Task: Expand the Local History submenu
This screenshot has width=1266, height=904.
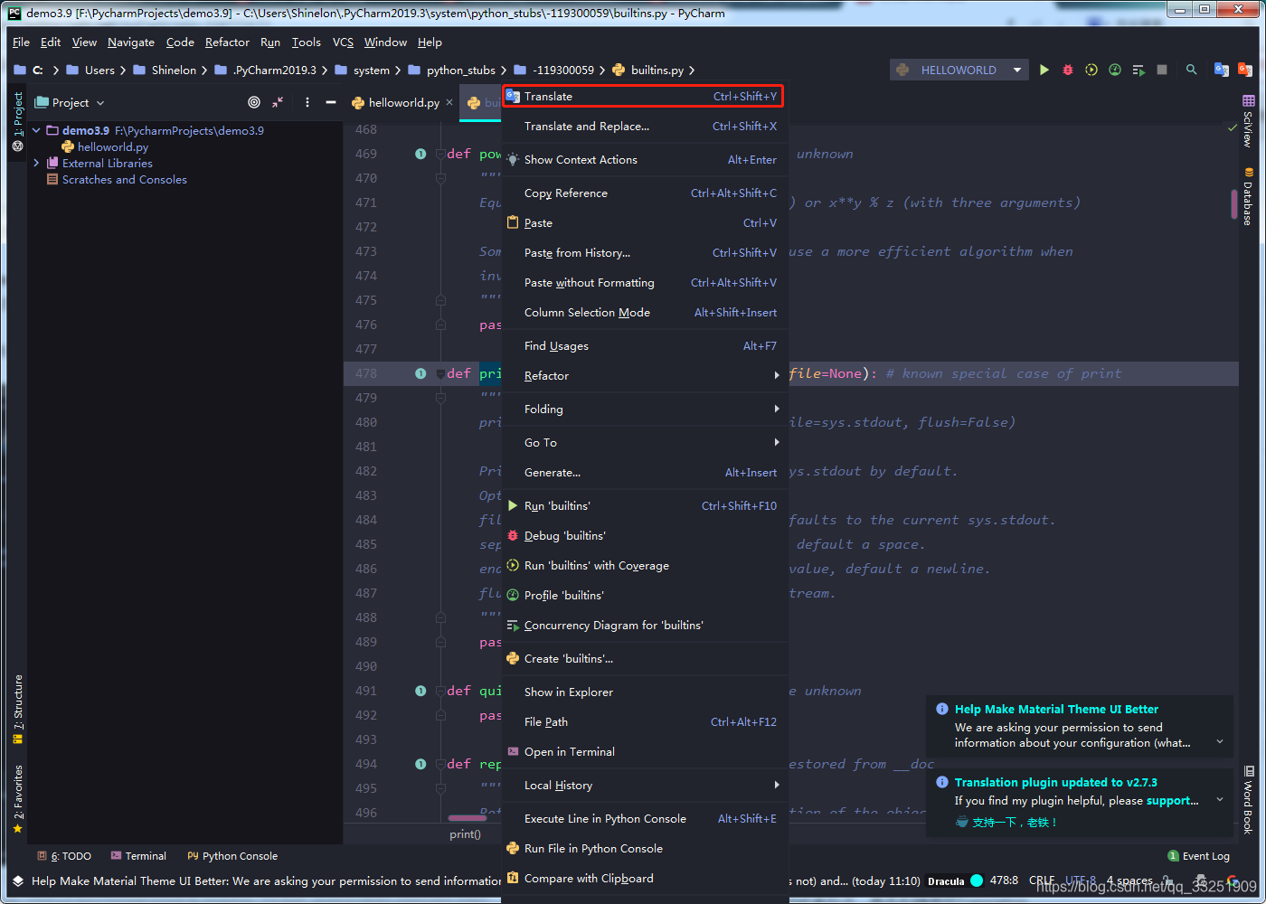Action: click(x=646, y=785)
